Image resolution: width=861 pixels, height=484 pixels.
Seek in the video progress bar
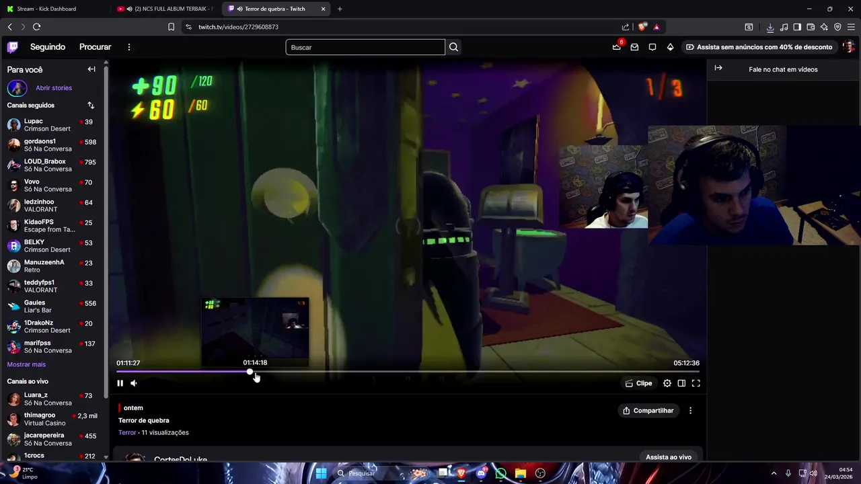click(x=408, y=372)
